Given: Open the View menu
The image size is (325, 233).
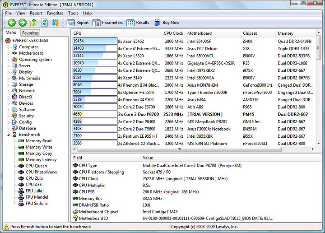Looking at the screenshot, I should pyautogui.click(x=20, y=13).
